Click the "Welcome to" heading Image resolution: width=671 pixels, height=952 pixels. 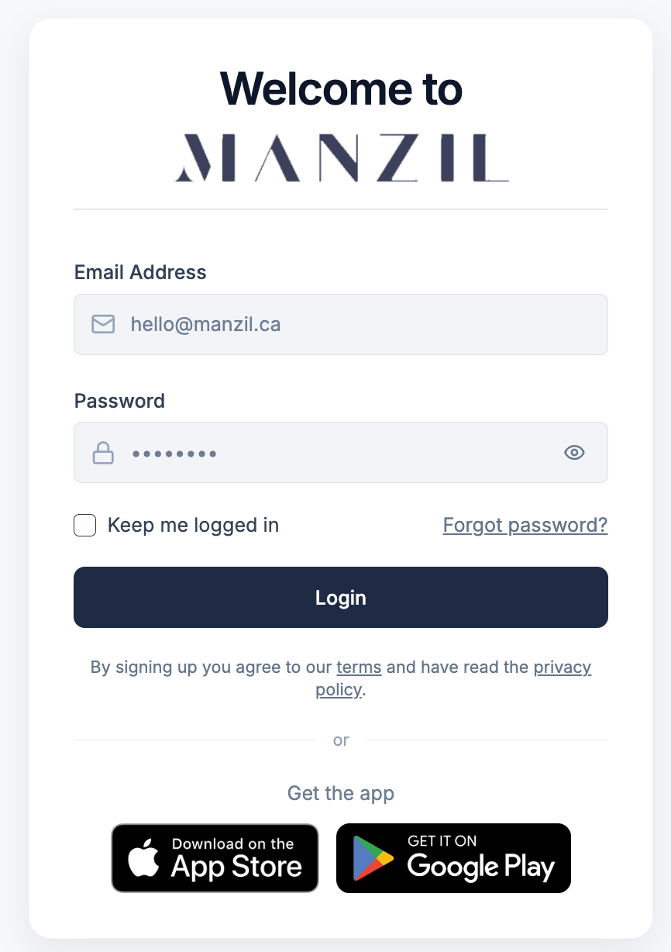[x=341, y=88]
